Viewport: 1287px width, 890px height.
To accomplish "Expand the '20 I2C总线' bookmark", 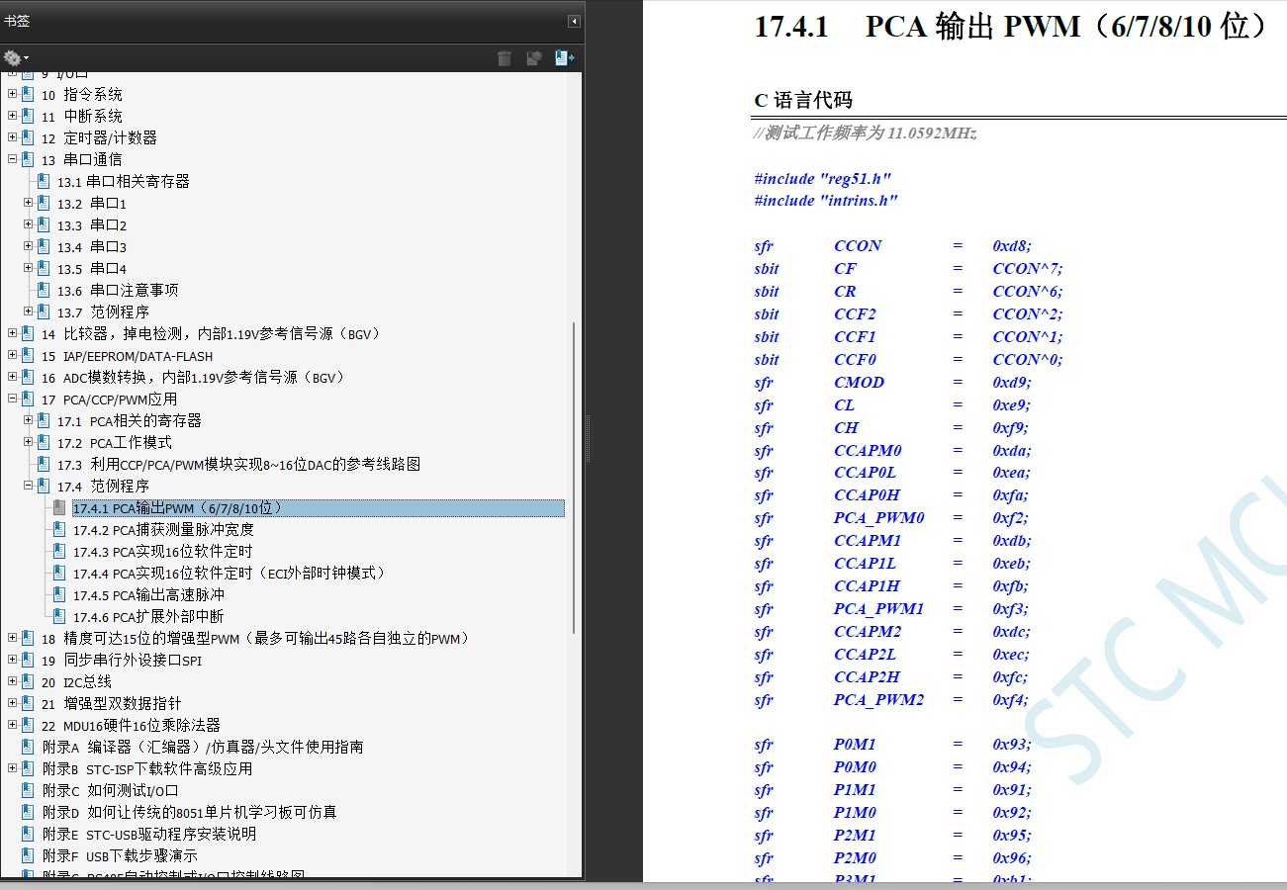I will click(13, 681).
